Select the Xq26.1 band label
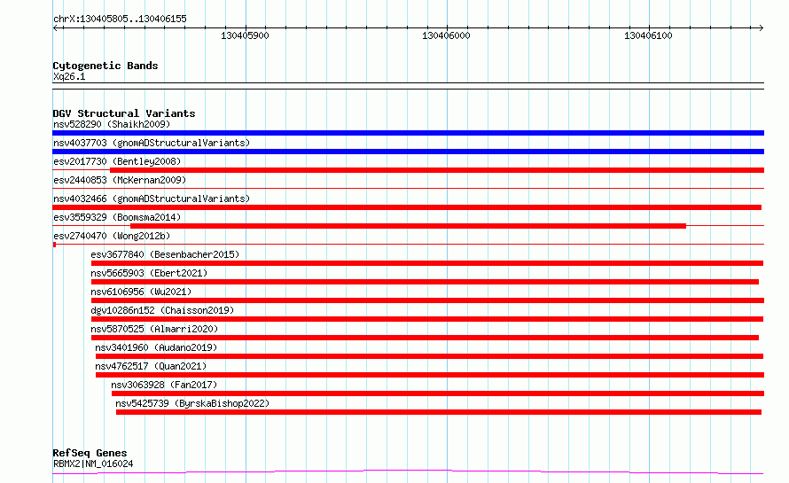This screenshot has height=483, width=789. pyautogui.click(x=69, y=76)
